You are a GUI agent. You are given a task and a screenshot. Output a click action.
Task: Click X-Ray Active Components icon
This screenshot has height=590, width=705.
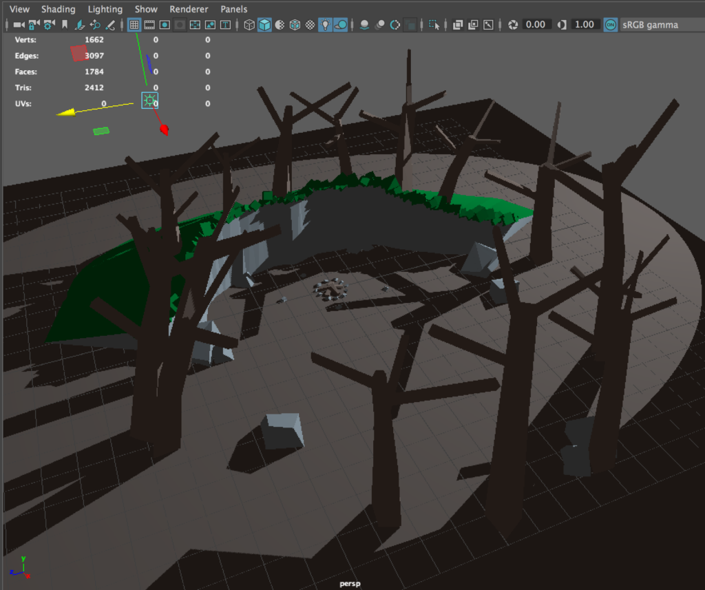(473, 25)
